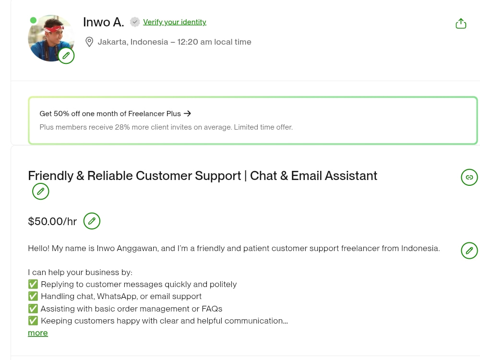Edit the profile title using pencil icon
The image size is (480, 360).
click(x=41, y=192)
